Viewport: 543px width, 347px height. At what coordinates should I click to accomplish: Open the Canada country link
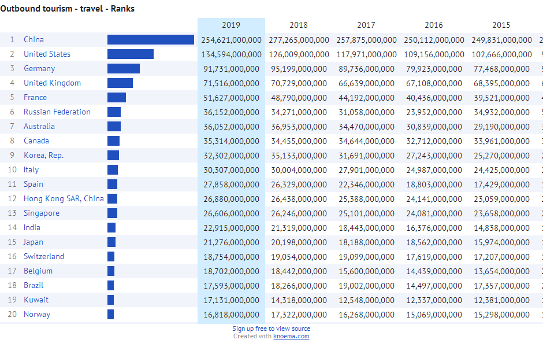(x=36, y=141)
